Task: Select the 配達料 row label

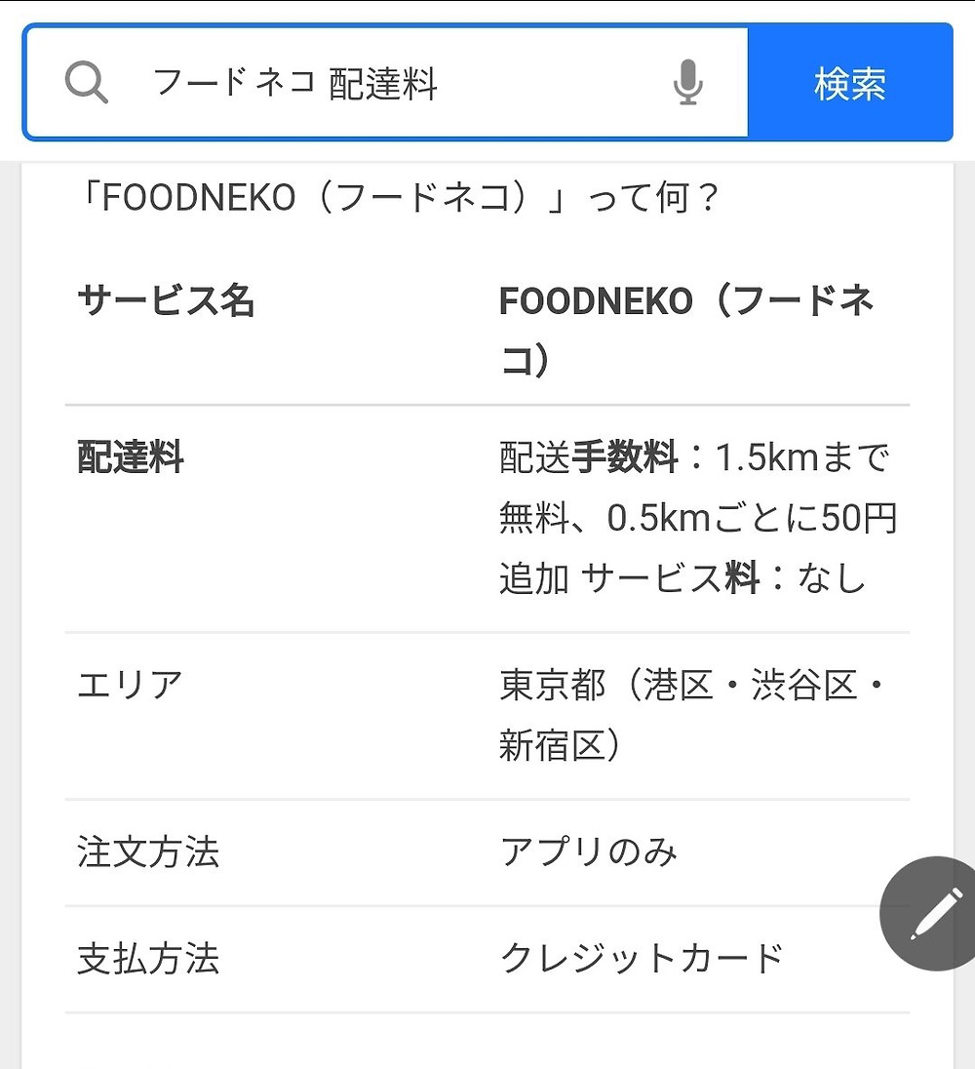Action: 131,458
